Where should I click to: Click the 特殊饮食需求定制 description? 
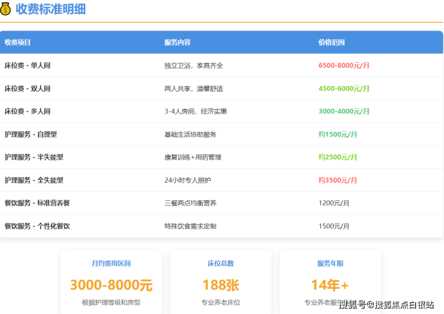point(190,226)
